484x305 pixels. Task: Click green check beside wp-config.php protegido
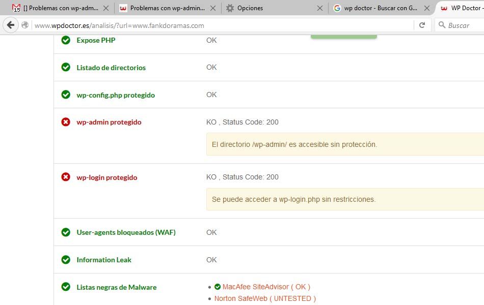pyautogui.click(x=66, y=95)
